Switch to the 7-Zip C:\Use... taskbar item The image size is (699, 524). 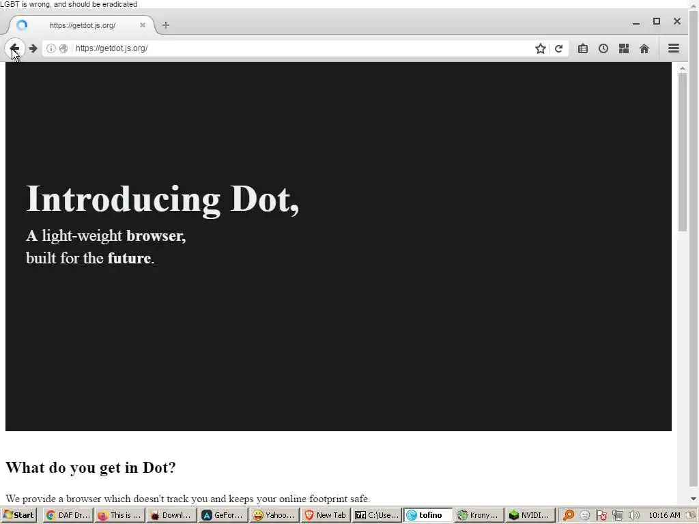377,515
